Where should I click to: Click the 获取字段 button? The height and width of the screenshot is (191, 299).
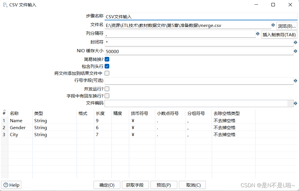point(135,185)
